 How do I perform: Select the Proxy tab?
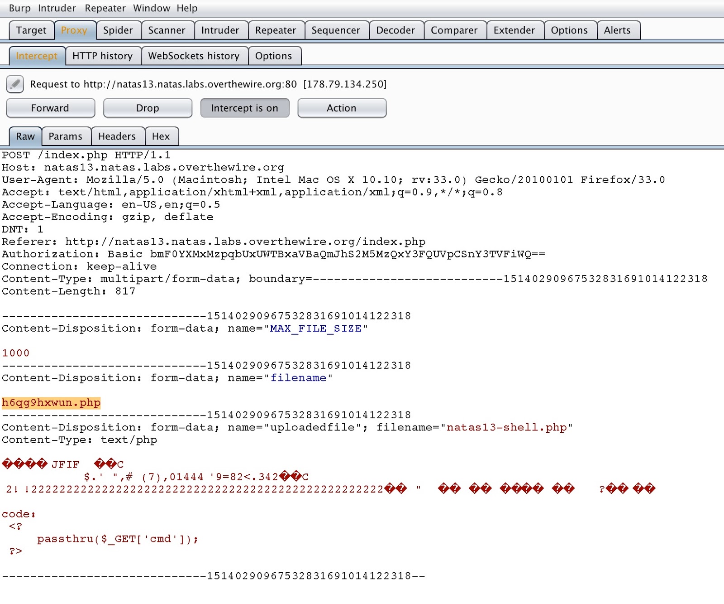(74, 30)
